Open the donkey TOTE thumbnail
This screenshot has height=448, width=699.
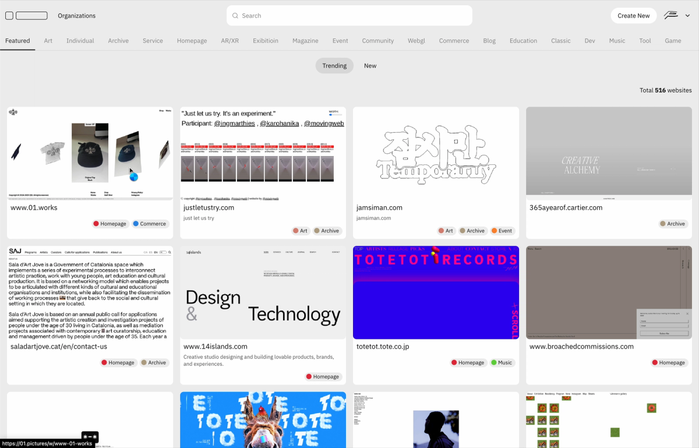point(263,419)
